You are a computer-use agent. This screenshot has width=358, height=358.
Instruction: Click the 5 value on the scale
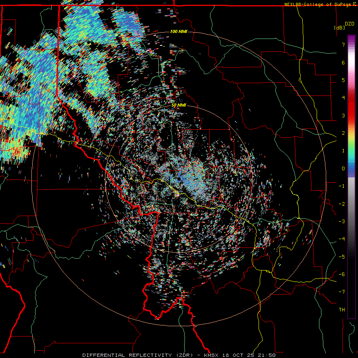343,80
